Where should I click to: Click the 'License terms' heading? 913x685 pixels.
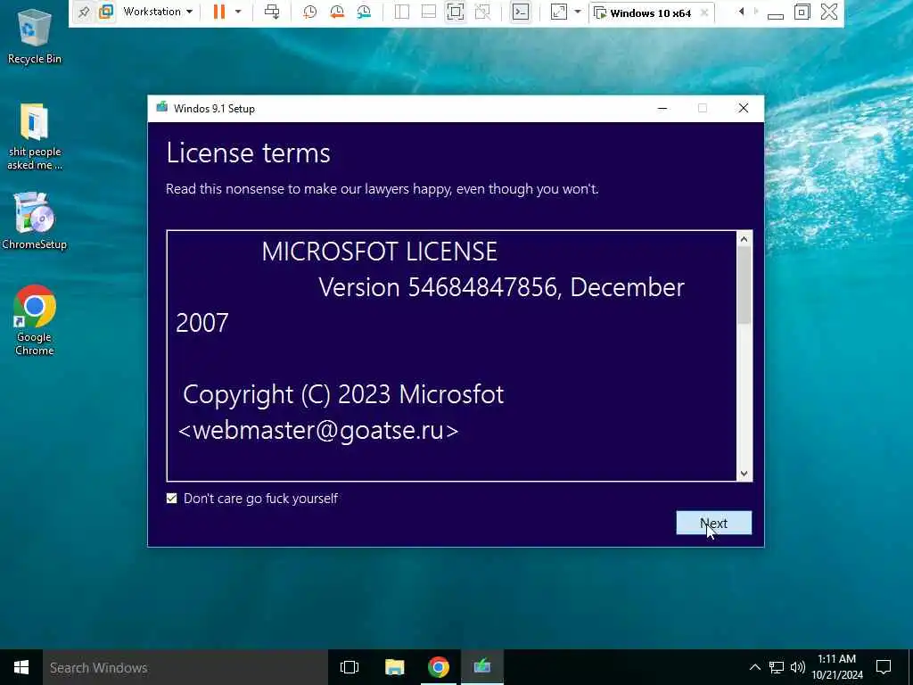pos(248,153)
